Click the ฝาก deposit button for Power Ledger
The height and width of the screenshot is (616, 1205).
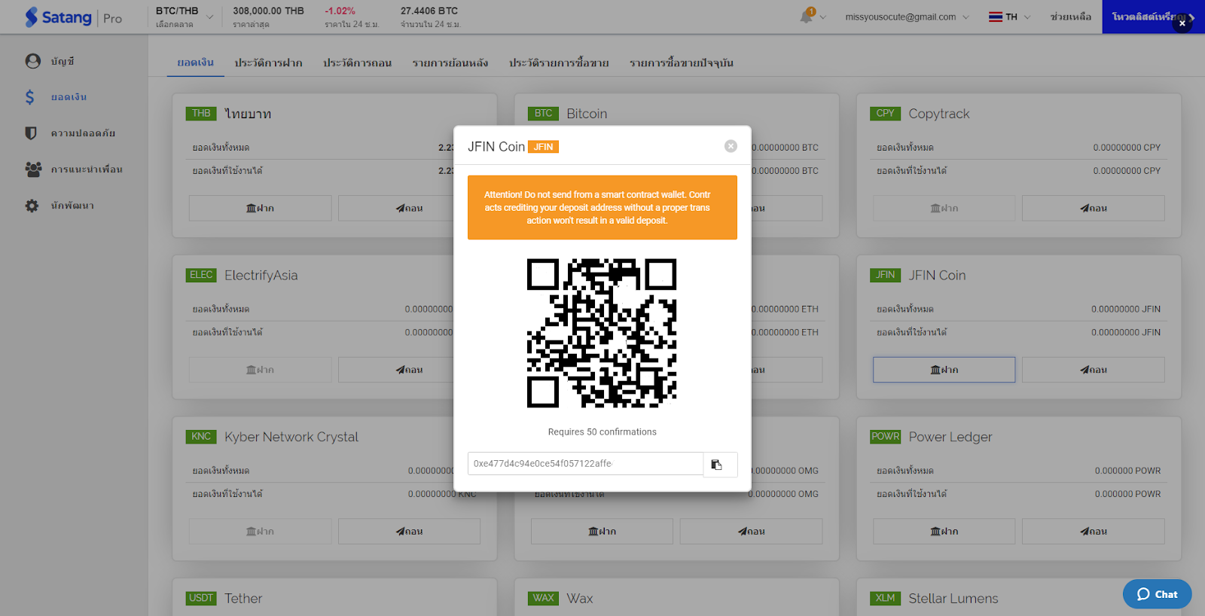[x=944, y=532]
